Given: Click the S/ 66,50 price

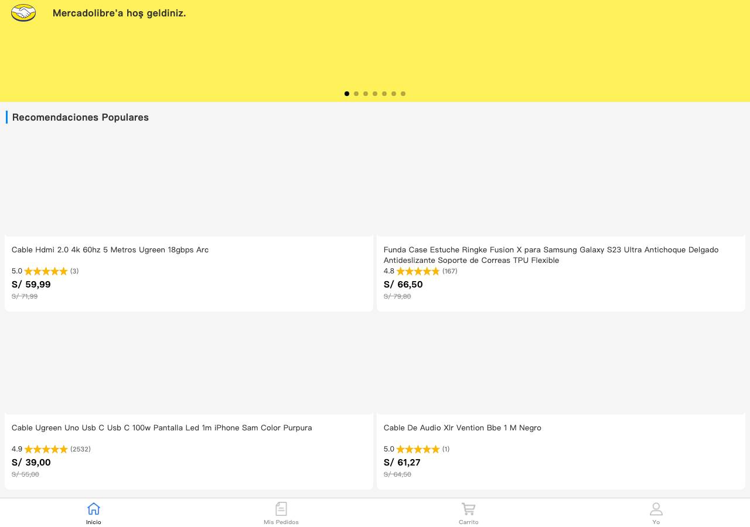Looking at the screenshot, I should (x=403, y=285).
